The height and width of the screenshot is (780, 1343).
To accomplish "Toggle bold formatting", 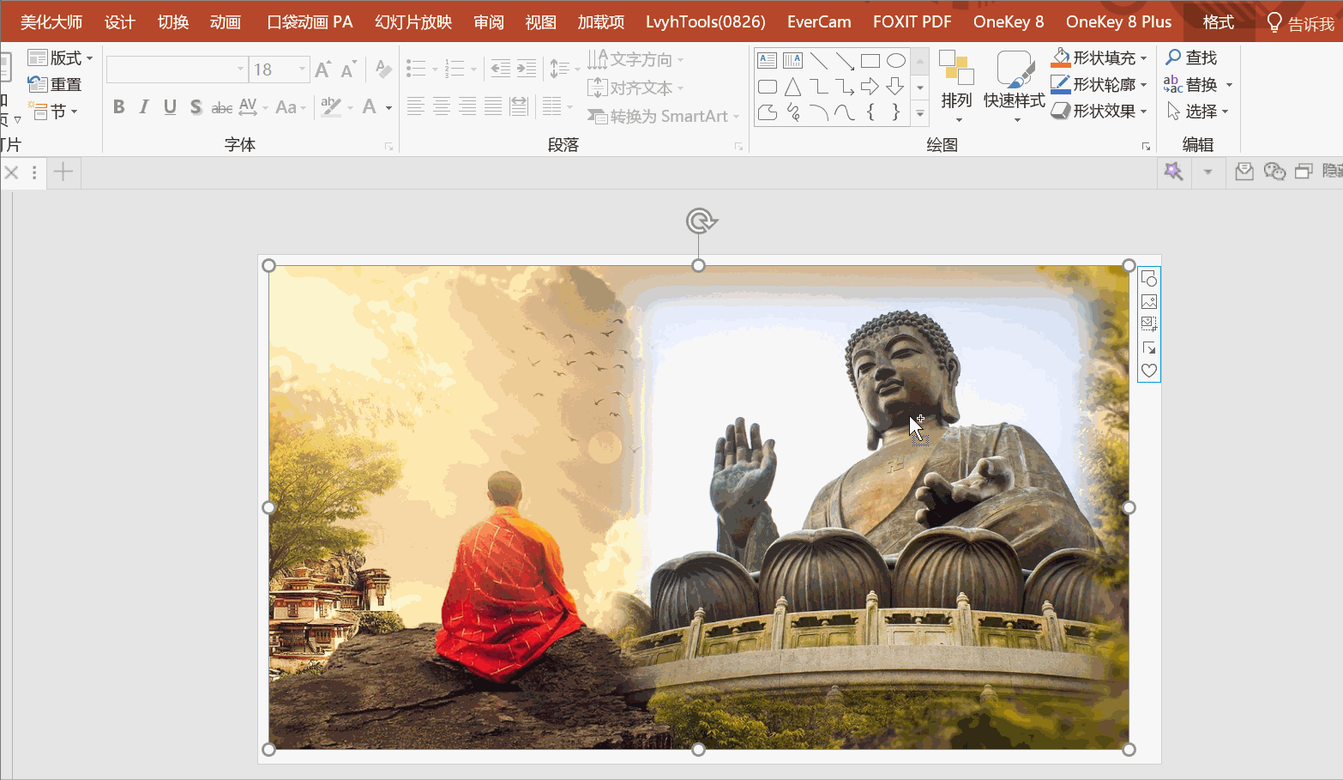I will click(119, 107).
